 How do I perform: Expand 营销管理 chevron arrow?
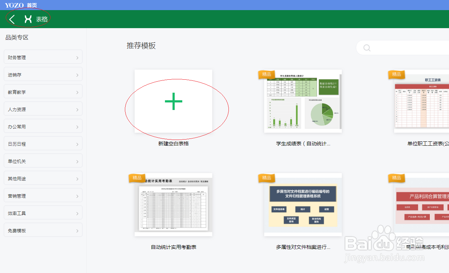pyautogui.click(x=77, y=196)
